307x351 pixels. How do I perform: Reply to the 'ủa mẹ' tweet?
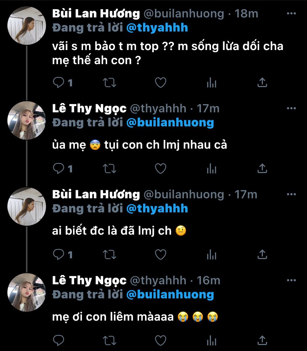click(59, 169)
